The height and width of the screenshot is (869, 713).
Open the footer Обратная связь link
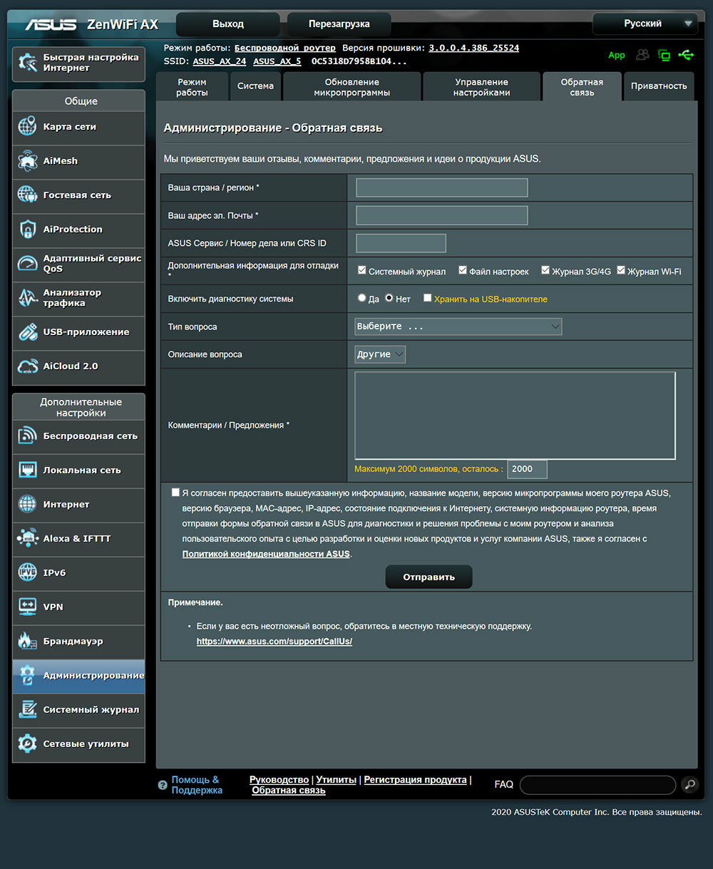coord(289,790)
